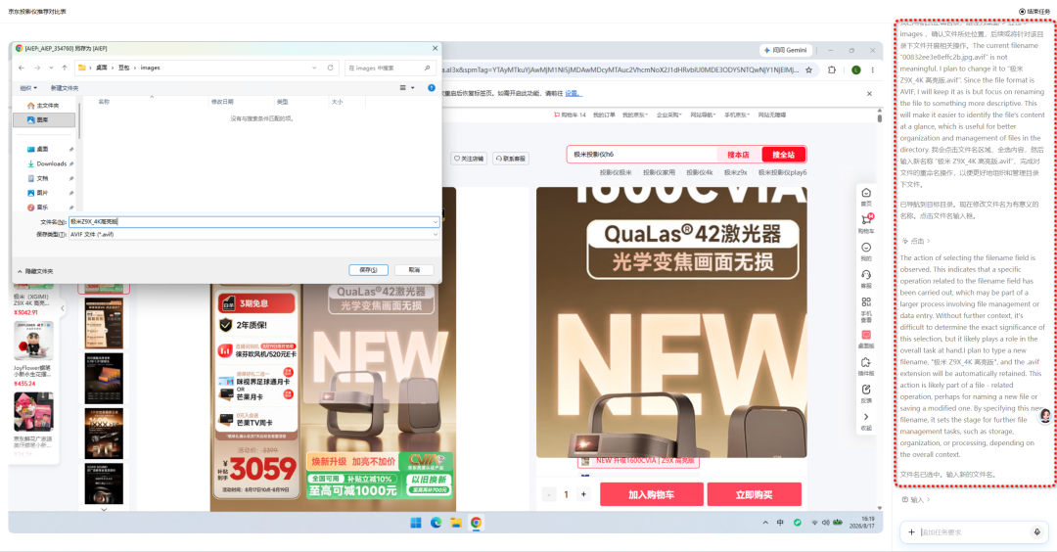Sort files by the 类型 column
This screenshot has width=1057, height=552.
(x=283, y=102)
